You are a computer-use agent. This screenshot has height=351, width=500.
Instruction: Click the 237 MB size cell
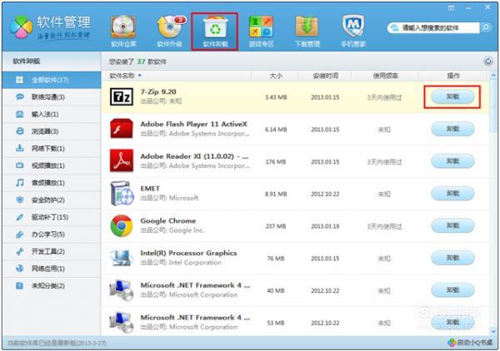tap(276, 226)
